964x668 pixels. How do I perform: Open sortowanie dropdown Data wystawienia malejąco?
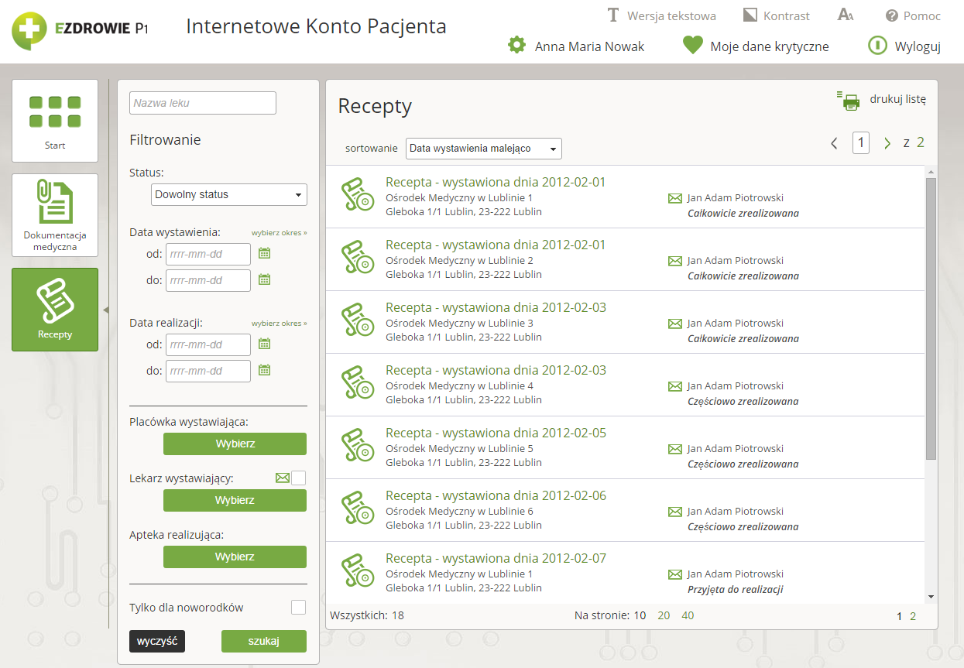tap(484, 148)
